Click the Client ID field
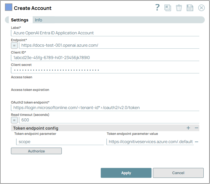The height and width of the screenshot is (184, 210). pos(105,58)
